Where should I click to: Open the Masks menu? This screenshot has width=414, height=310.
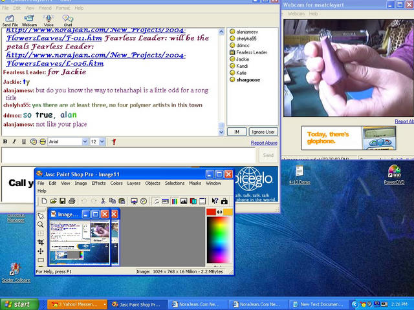pos(195,183)
